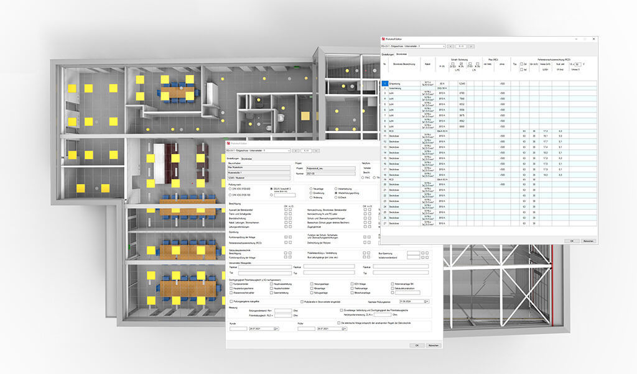Click the Projekt input field containing Protokoll_neu
The width and height of the screenshot is (637, 374).
(x=331, y=168)
